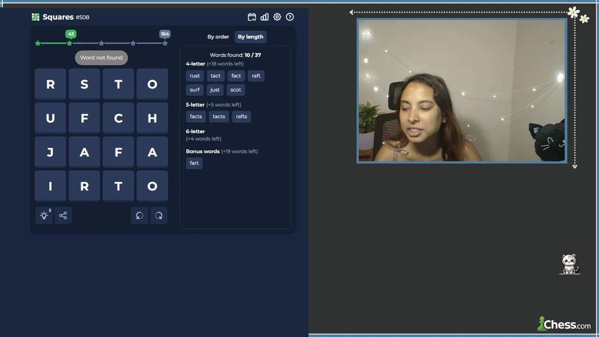Viewport: 599px width, 337px height.
Task: Click the found word tacts
Action: pyautogui.click(x=219, y=117)
